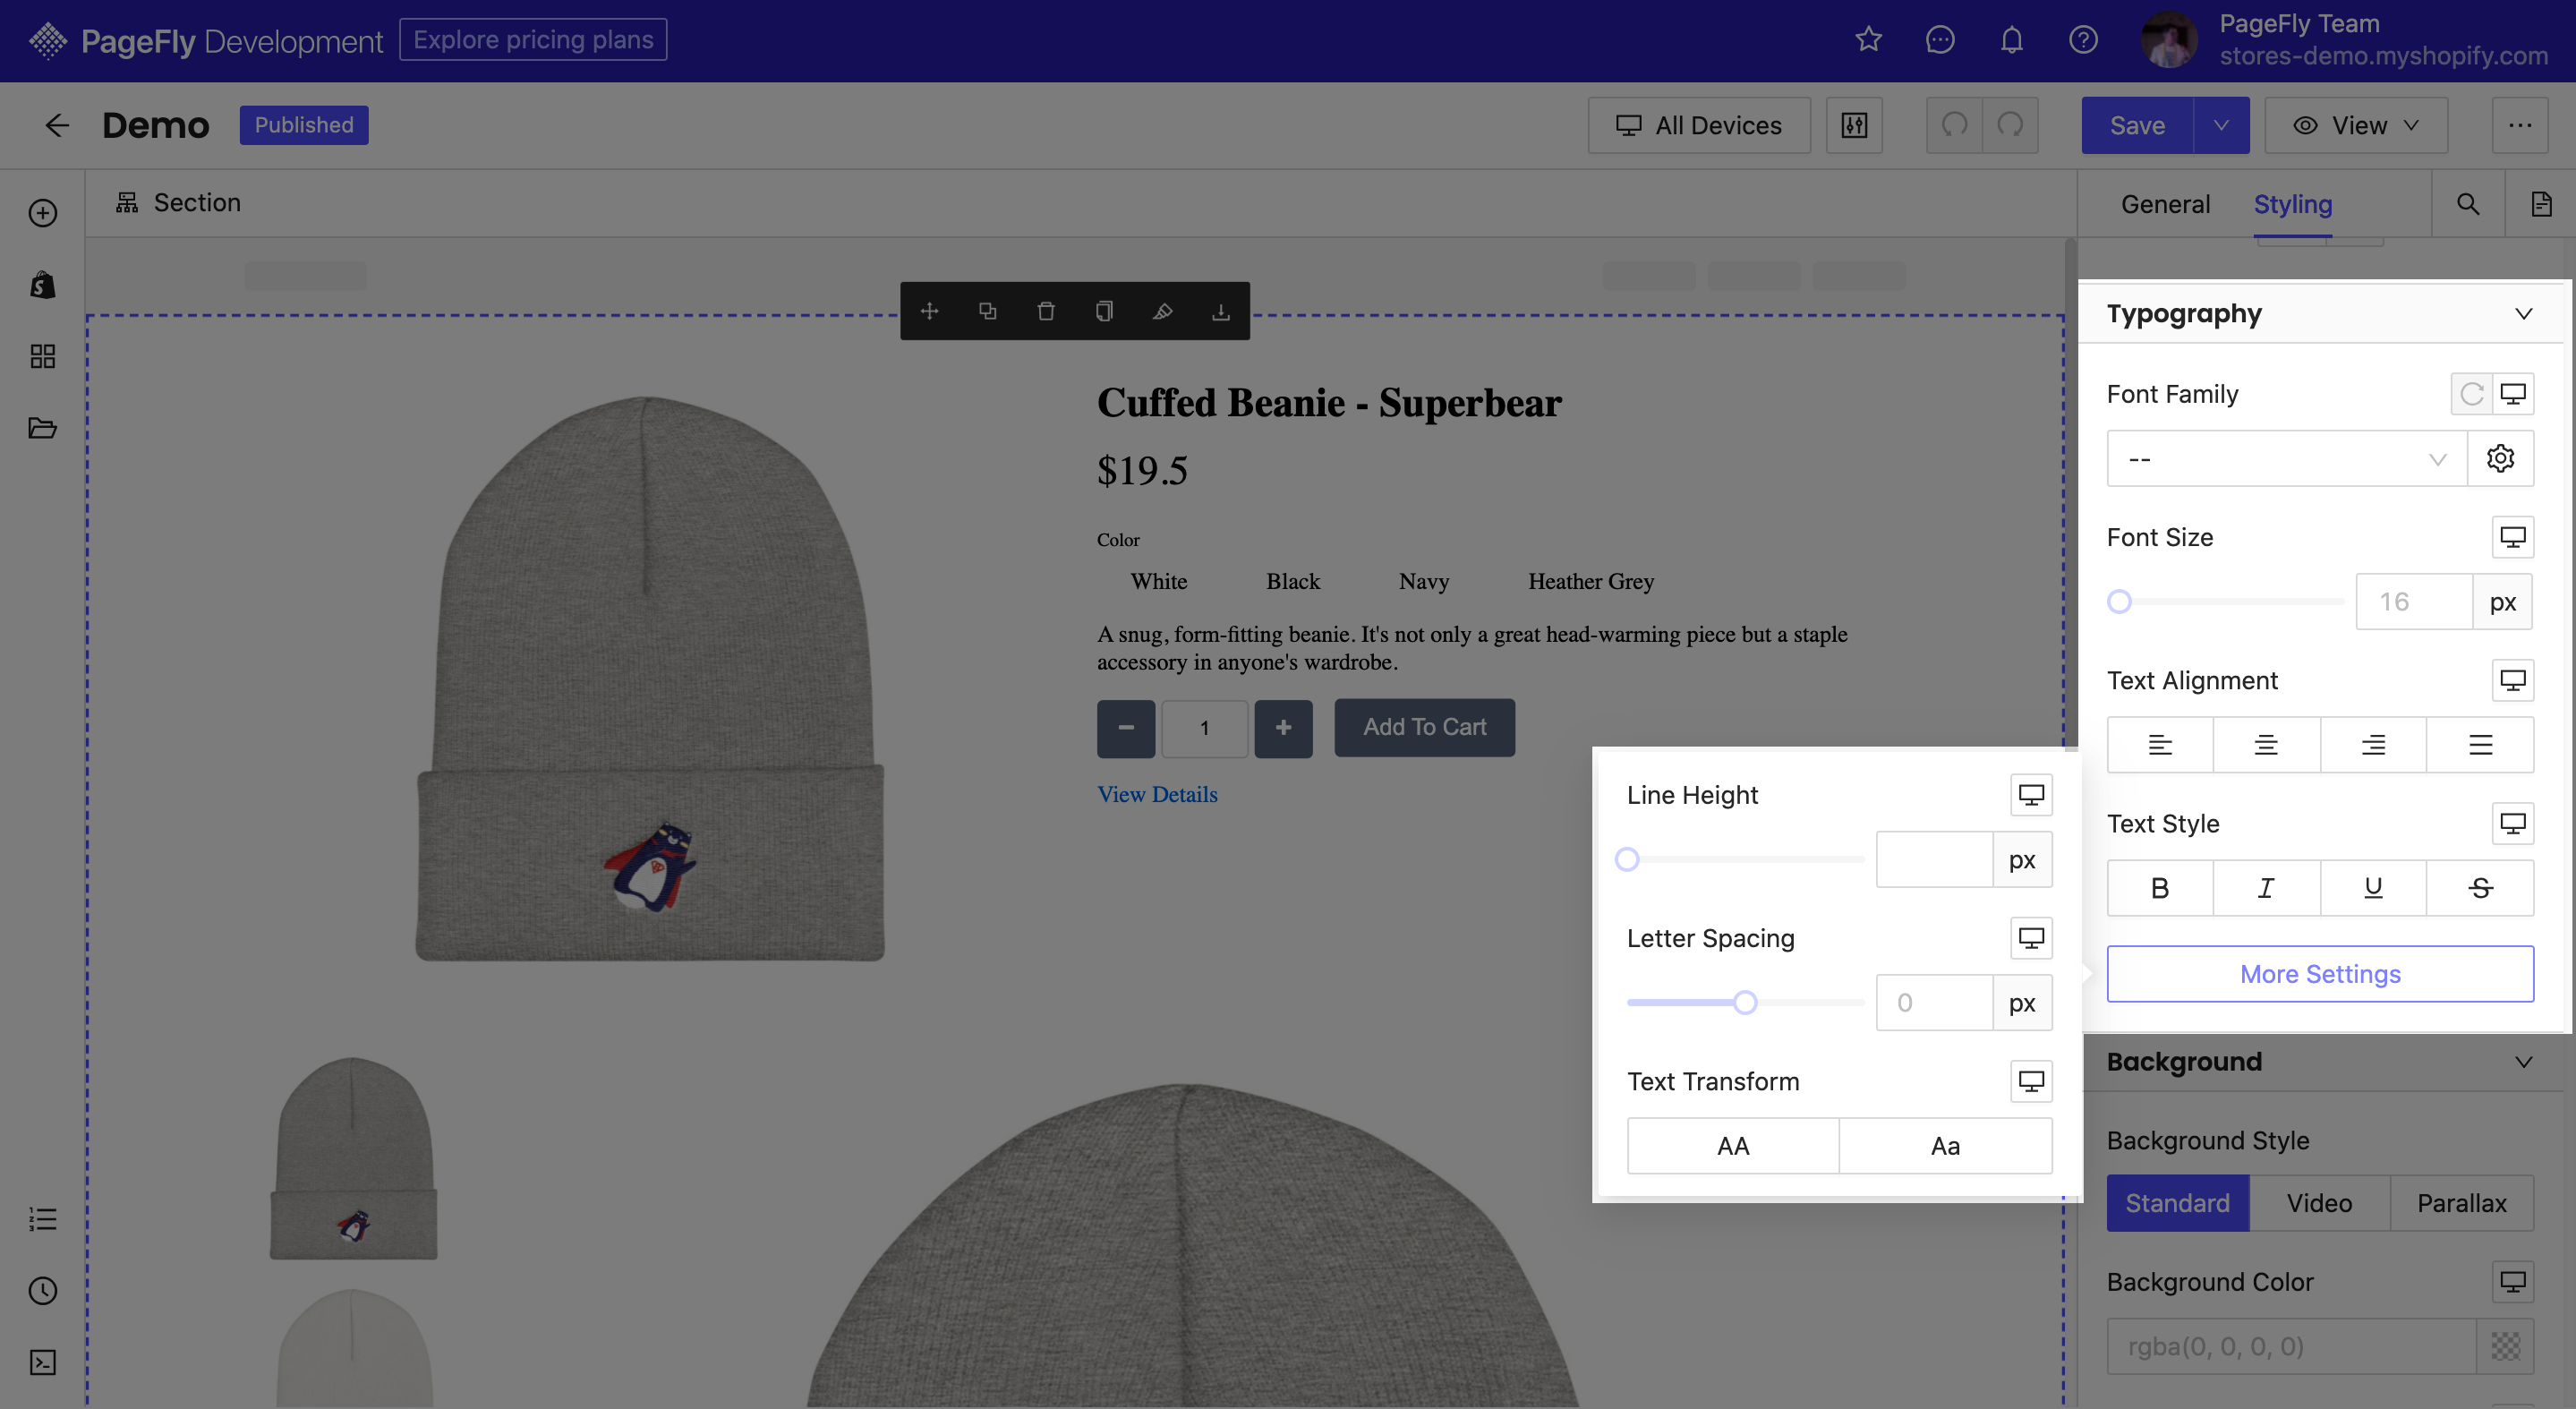Viewport: 2576px width, 1409px height.
Task: Open the Styling tab
Action: [2293, 203]
